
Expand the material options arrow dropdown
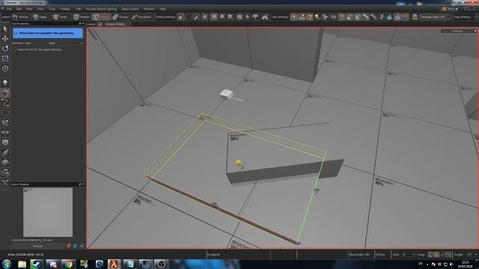(82, 246)
